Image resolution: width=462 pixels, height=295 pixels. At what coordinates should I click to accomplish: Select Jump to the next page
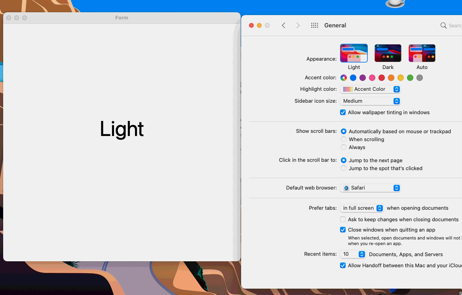tap(344, 160)
